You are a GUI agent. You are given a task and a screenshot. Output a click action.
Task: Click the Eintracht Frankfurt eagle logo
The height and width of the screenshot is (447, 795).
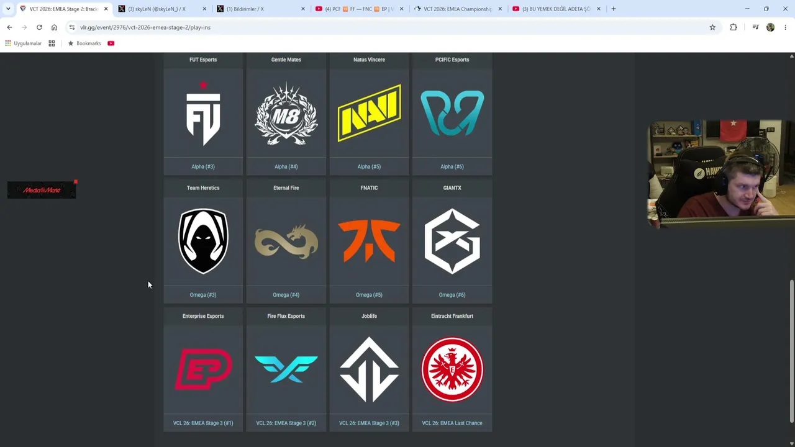coord(452,369)
